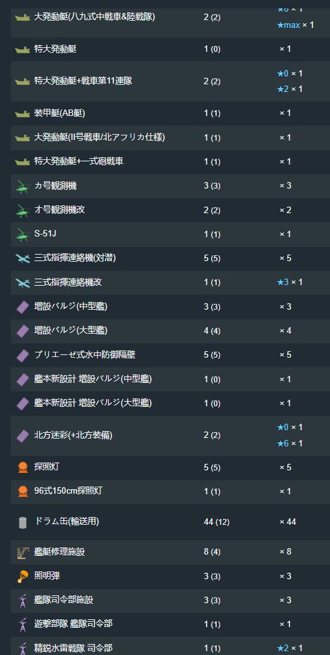Click the 44 (12) count for ドラム缶
The width and height of the screenshot is (330, 655).
pos(217,522)
